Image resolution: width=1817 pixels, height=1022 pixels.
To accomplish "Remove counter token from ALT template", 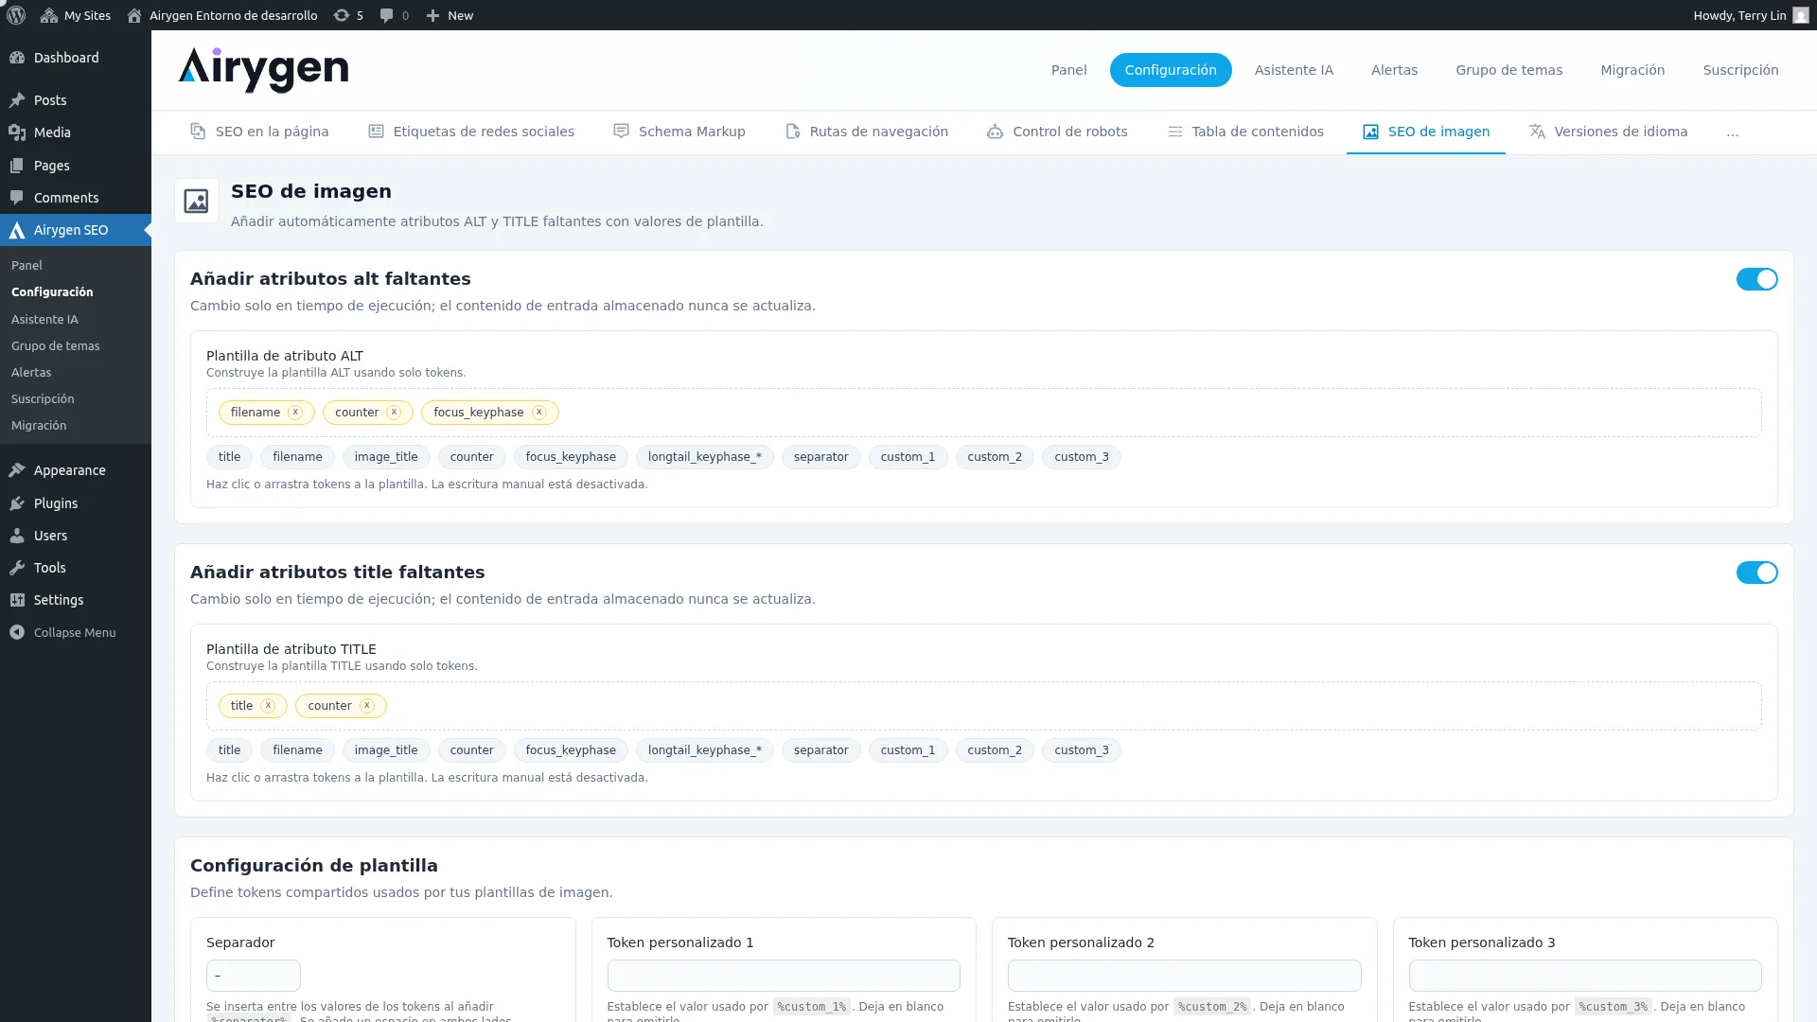I will coord(394,413).
